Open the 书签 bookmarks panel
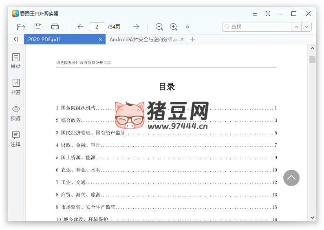Viewport: 324px width, 230px height. pyautogui.click(x=15, y=87)
